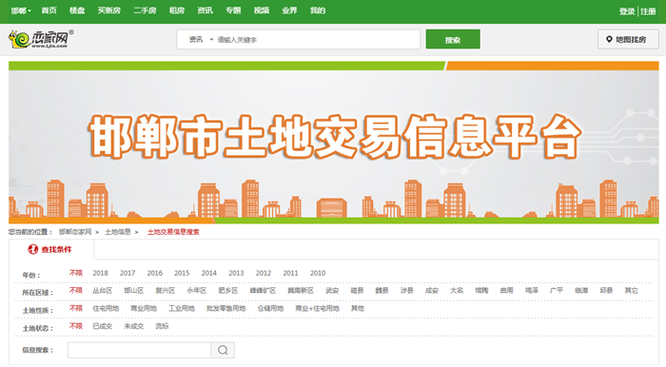Choose district 丛台区
Viewport: 666px width, 367px height.
(103, 291)
